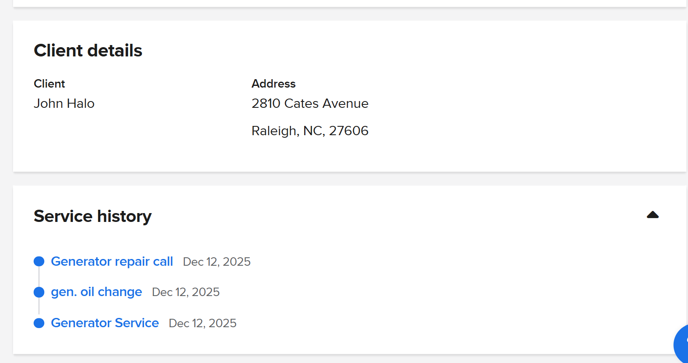The image size is (688, 363).
Task: Open the gen. oil change record
Action: pos(96,291)
